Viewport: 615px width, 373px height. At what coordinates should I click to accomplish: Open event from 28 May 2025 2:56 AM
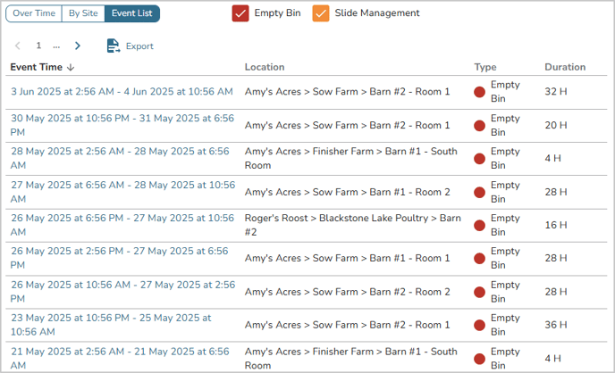click(x=120, y=158)
